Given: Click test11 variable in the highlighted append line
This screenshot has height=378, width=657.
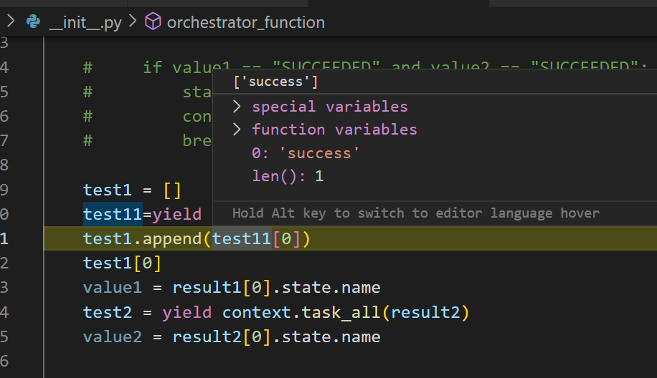Looking at the screenshot, I should point(242,239).
